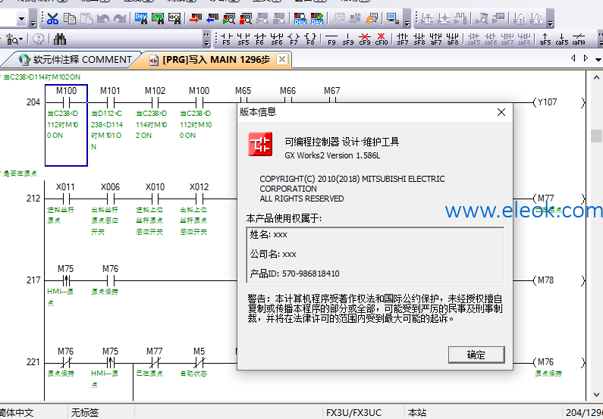603x419 pixels.
Task: Expand options of greyed waveform toolbar
Action: pyautogui.click(x=551, y=23)
